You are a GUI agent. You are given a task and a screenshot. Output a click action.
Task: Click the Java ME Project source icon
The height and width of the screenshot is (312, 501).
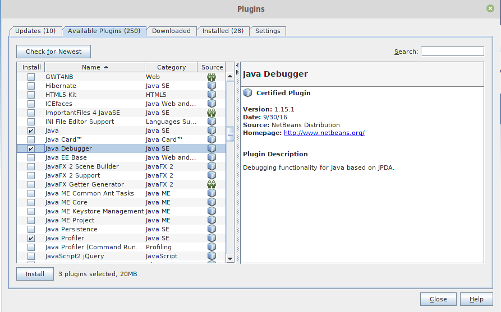(x=212, y=220)
